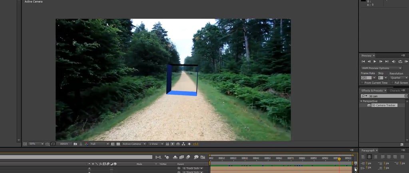Viewport: 409px width, 173px height.
Task: Open Skip dropdown arrow
Action: click(x=386, y=78)
